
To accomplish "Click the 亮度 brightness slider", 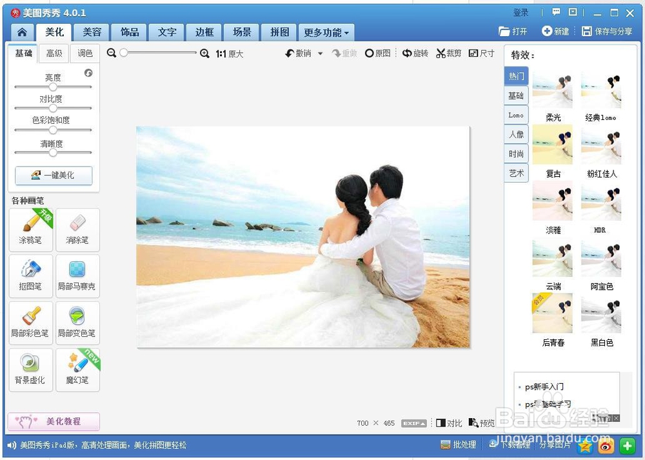I will point(53,87).
